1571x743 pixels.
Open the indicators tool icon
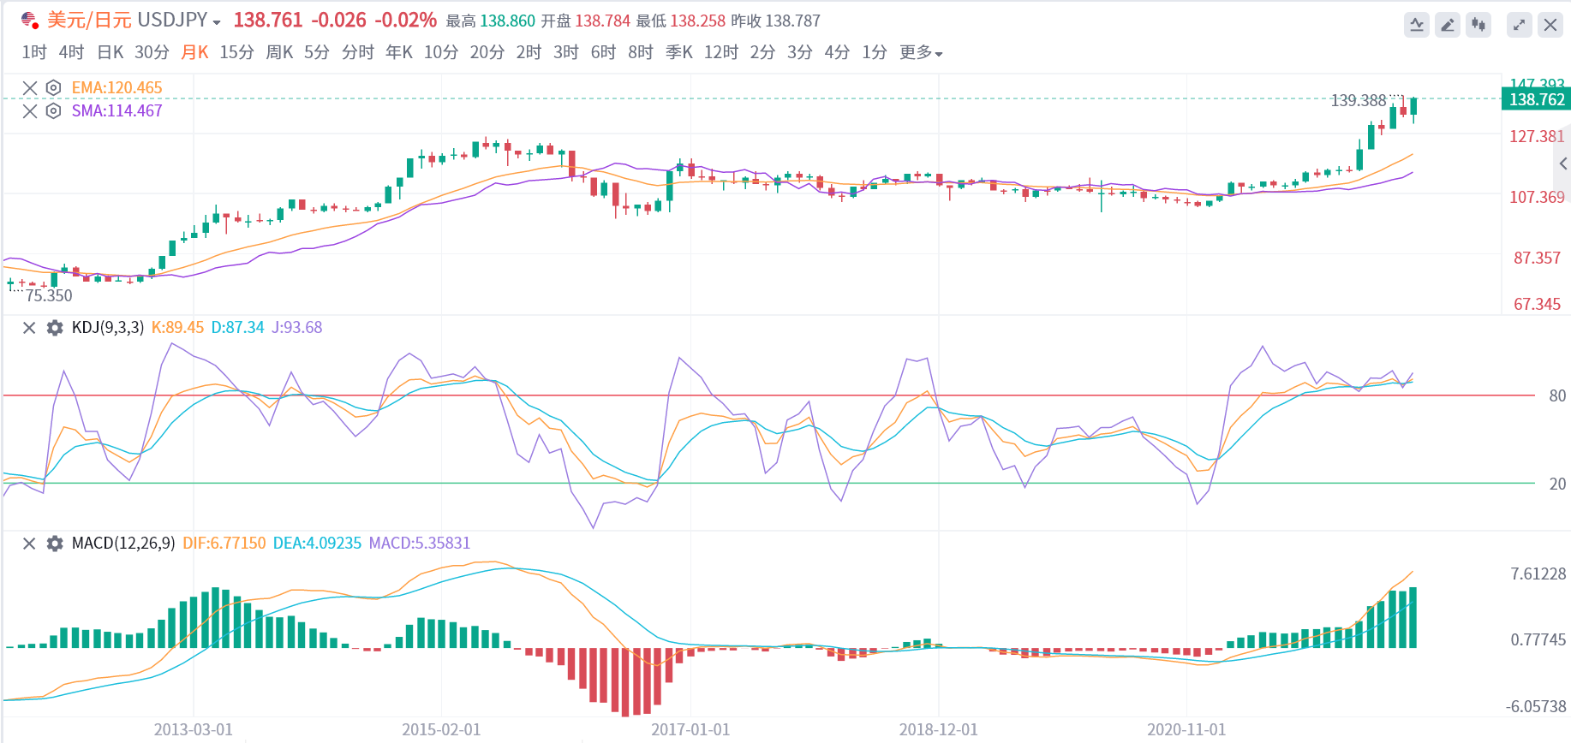point(1417,25)
